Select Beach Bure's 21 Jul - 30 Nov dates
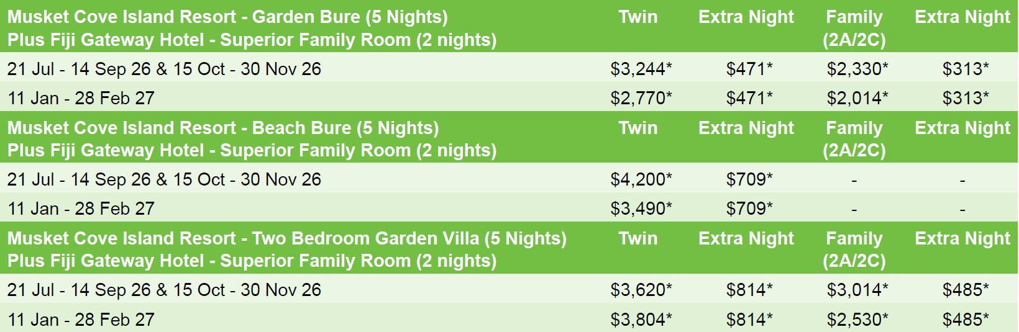 tap(164, 179)
